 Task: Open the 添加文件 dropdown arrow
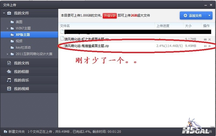tap(209, 15)
